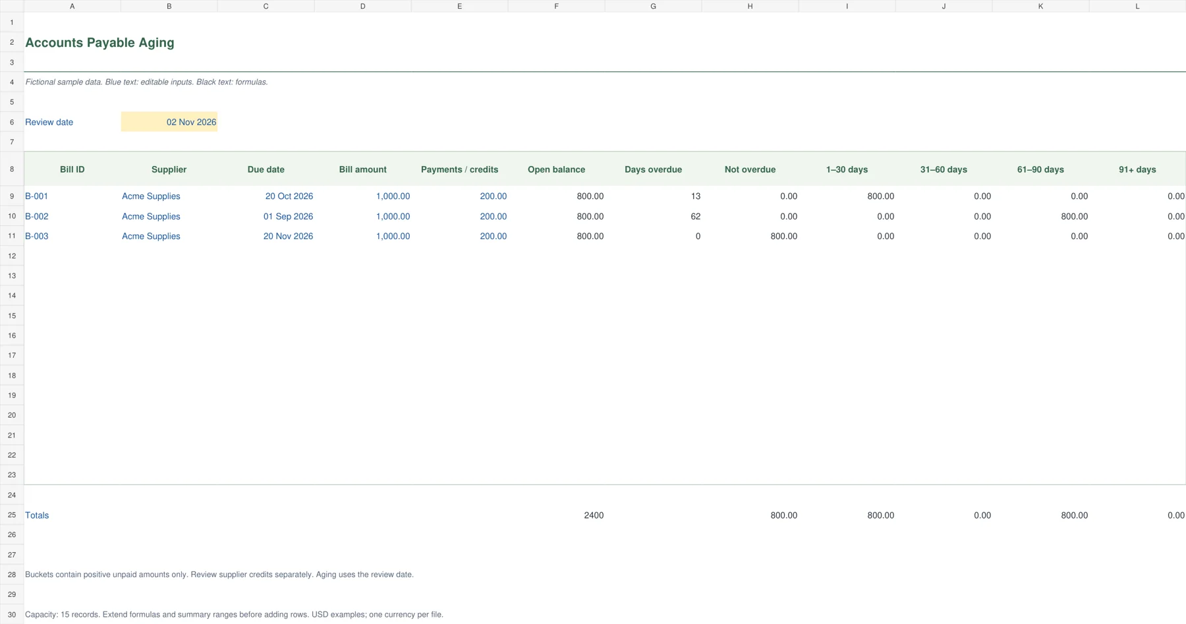
Task: Select due date 20 Nov 2026
Action: 266,236
